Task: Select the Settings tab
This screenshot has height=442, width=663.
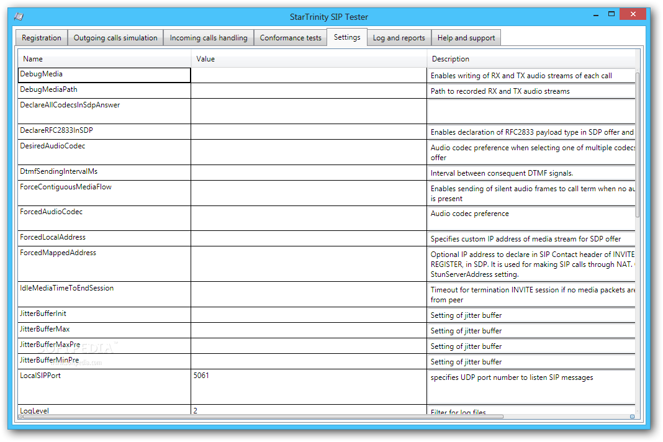Action: 347,37
